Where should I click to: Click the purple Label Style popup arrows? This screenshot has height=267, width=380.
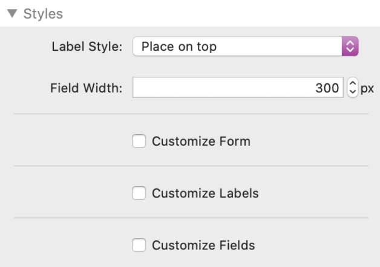[350, 46]
